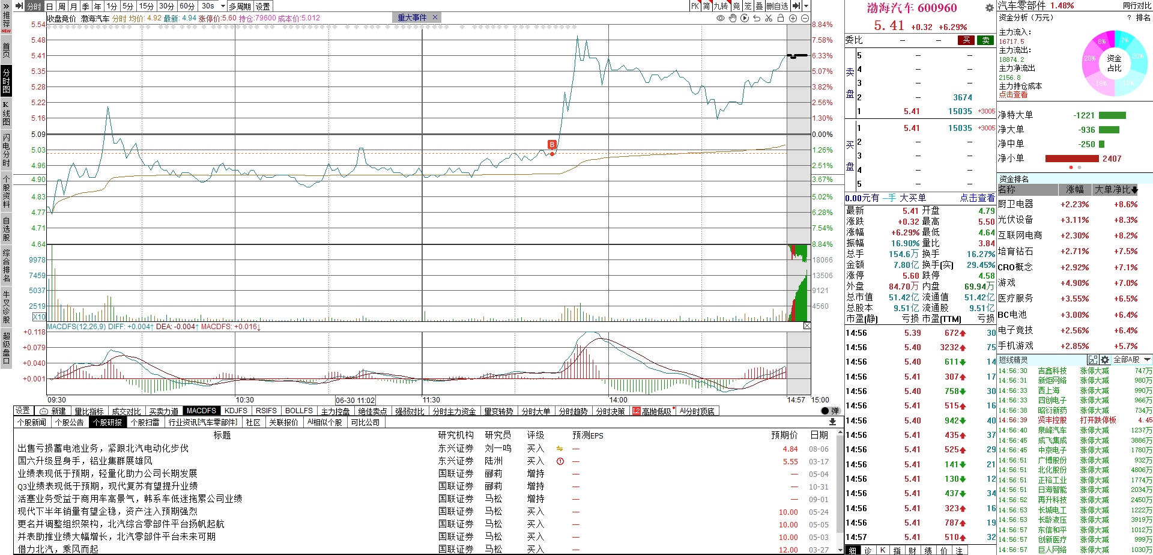
Task: Switch to 60分 period tab
Action: 187,6
